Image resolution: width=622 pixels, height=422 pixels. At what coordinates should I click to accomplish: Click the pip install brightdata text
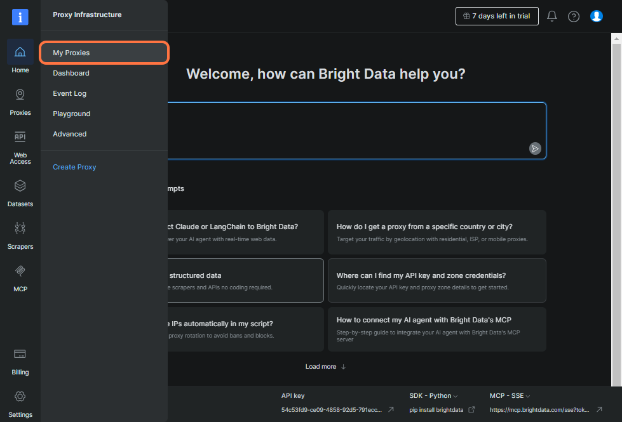(436, 410)
